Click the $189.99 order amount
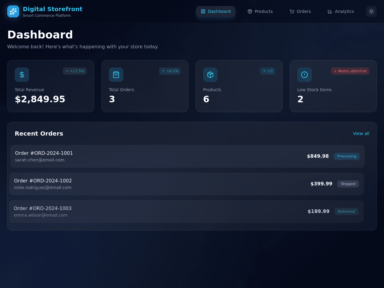Viewport: 384px width, 288px height. (x=319, y=211)
